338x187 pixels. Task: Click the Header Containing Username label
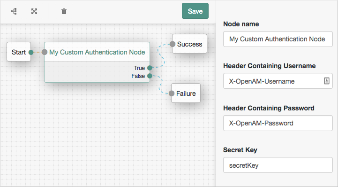[x=269, y=66]
